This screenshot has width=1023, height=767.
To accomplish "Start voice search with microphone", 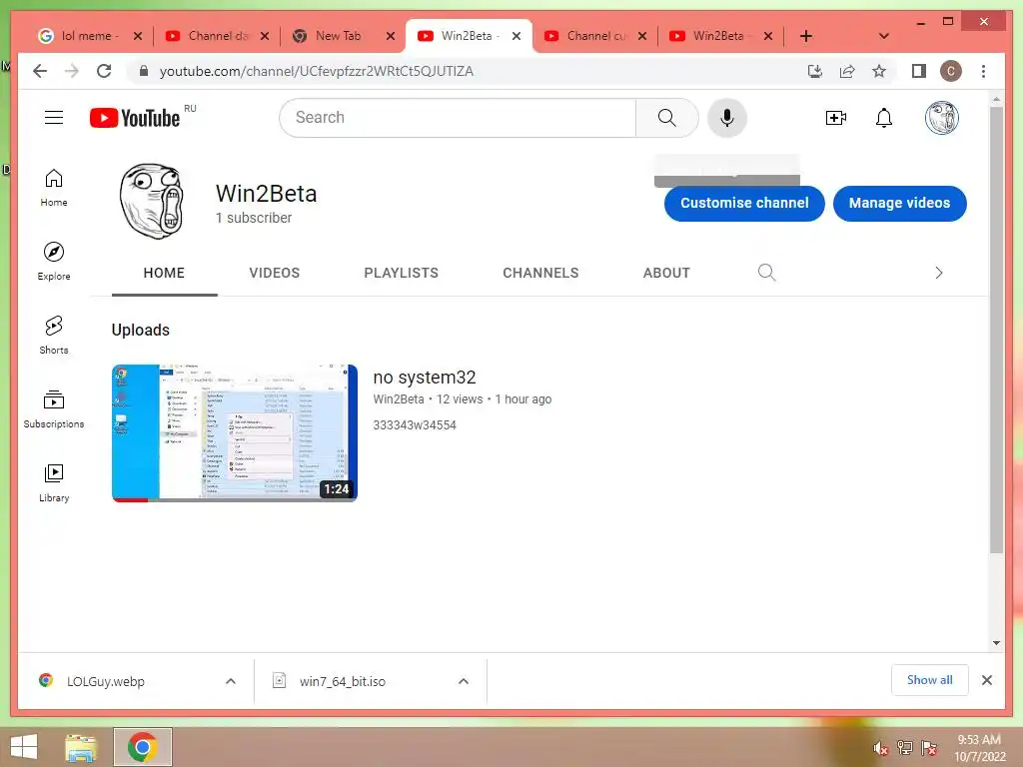I will pos(727,118).
